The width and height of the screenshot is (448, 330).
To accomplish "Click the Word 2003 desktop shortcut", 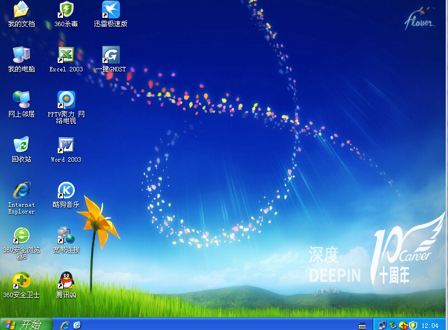I will click(66, 145).
